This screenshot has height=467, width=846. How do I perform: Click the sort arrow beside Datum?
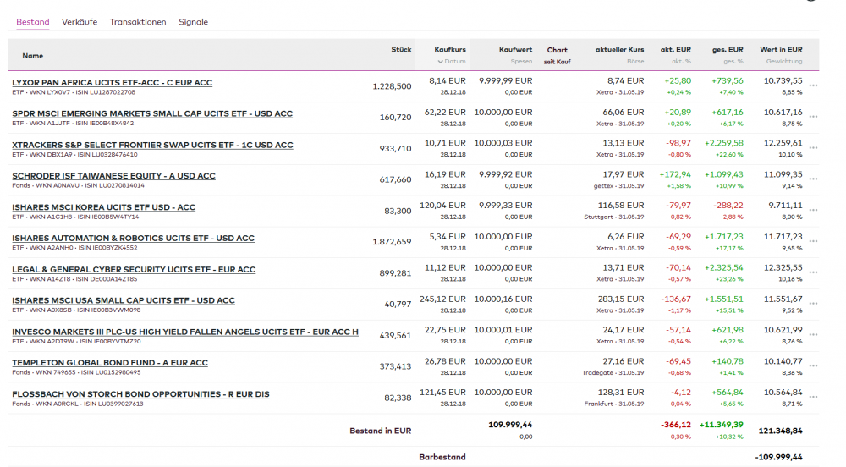441,62
